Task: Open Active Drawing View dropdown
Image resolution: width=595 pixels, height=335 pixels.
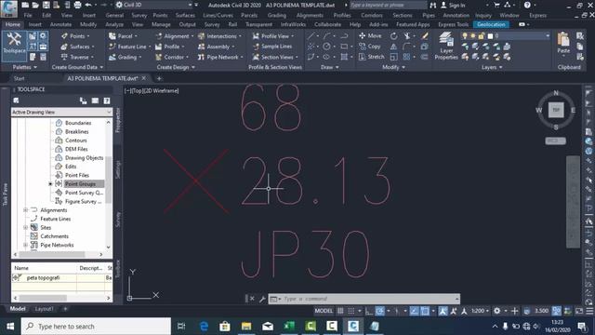Action: [x=61, y=113]
